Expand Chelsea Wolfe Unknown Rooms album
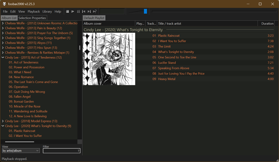The image size is (279, 162). pyautogui.click(x=3, y=23)
